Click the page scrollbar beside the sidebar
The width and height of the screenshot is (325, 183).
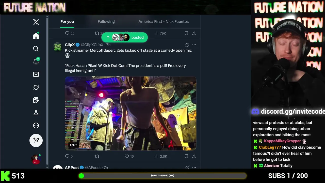[x=47, y=91]
